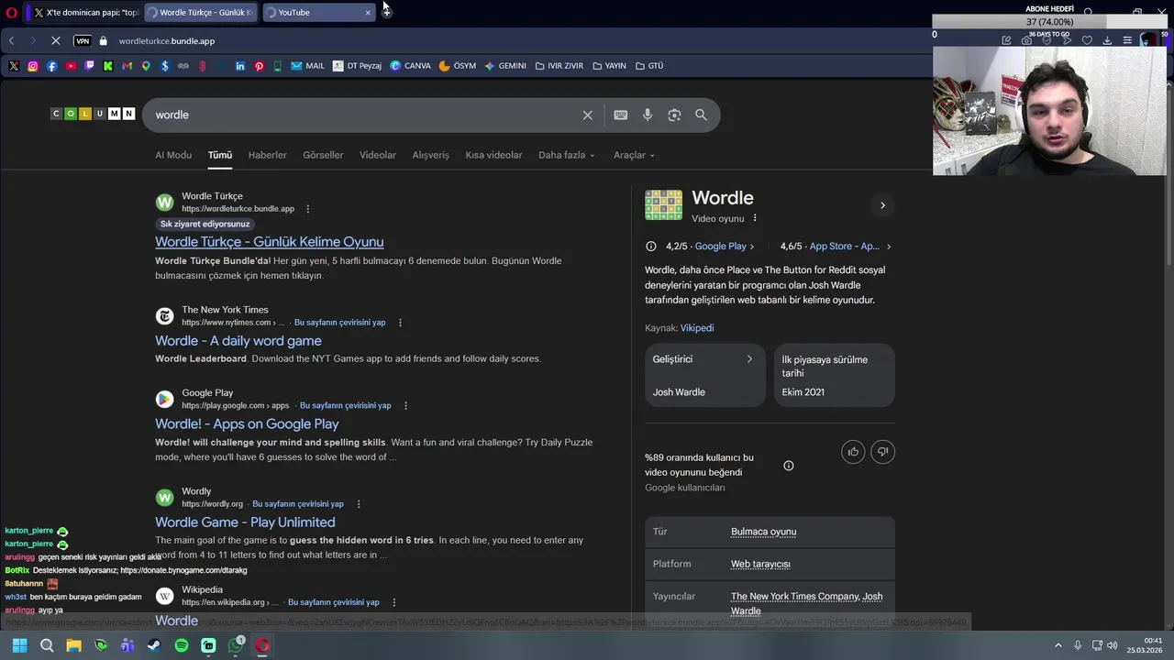Dislike the Wordle video game
The image size is (1174, 660).
point(882,452)
